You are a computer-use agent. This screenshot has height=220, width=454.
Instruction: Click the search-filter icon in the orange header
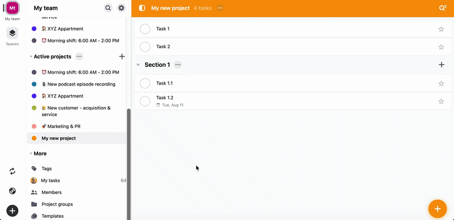443,8
